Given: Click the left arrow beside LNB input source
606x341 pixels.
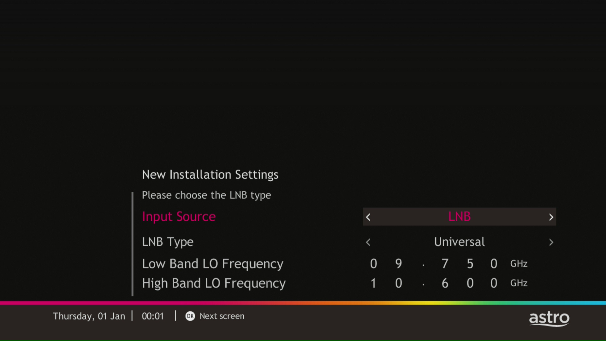Looking at the screenshot, I should click(368, 217).
